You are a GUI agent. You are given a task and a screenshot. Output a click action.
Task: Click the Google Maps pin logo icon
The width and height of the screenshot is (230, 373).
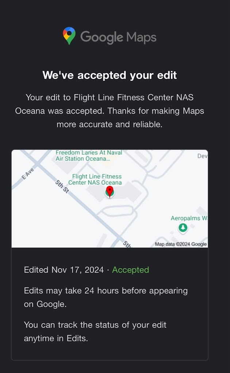pos(69,36)
